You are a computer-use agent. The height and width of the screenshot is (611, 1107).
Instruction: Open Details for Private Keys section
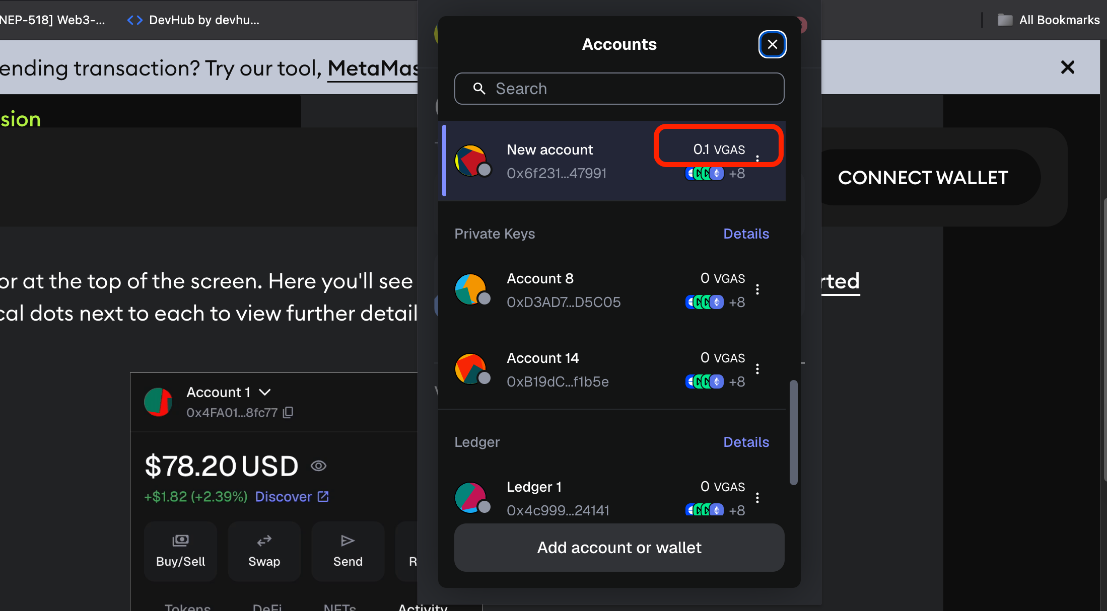point(746,234)
